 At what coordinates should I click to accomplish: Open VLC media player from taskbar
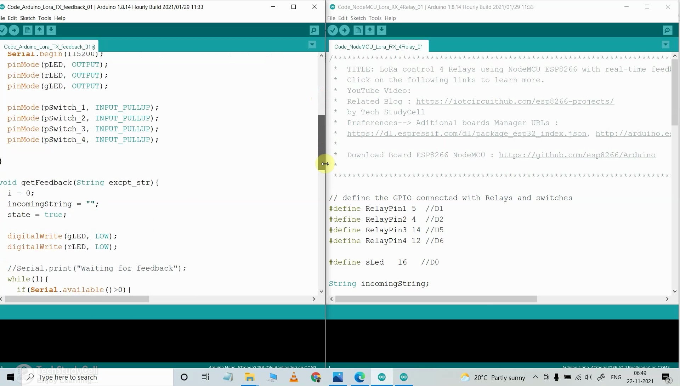click(294, 378)
